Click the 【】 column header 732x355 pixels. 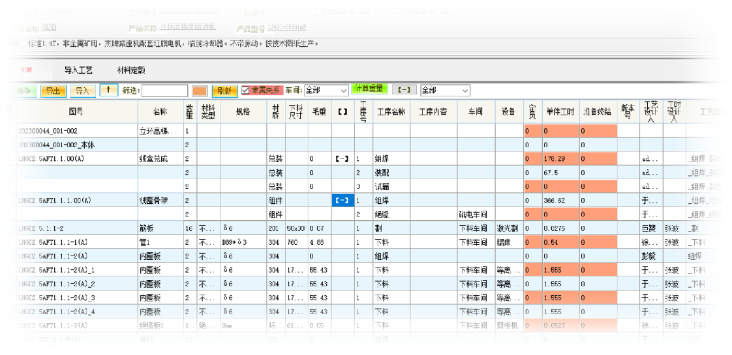point(343,112)
